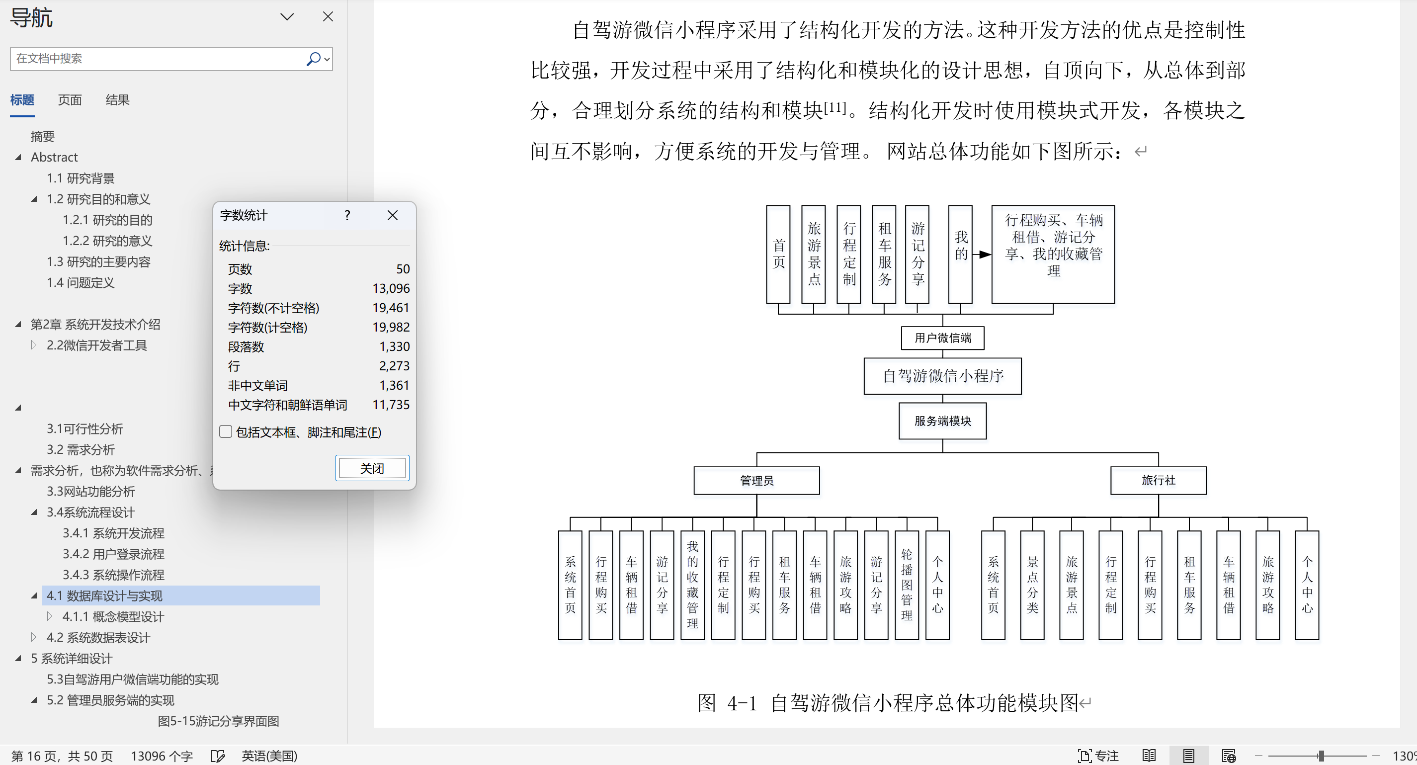Switch to Focus mode in status bar
1417x765 pixels.
tap(1098, 756)
